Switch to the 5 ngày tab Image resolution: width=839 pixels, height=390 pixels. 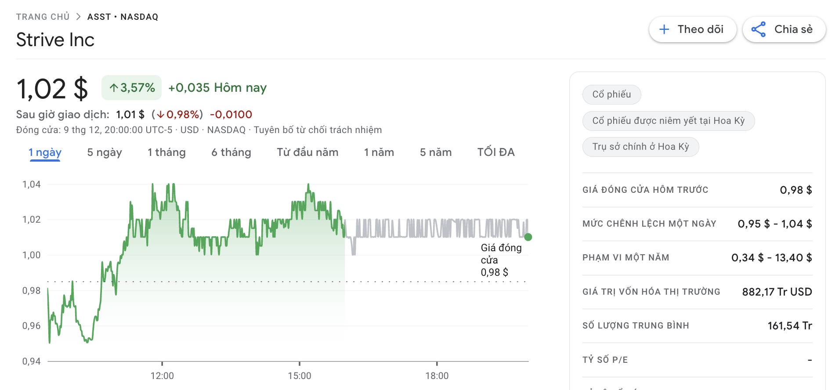click(105, 152)
